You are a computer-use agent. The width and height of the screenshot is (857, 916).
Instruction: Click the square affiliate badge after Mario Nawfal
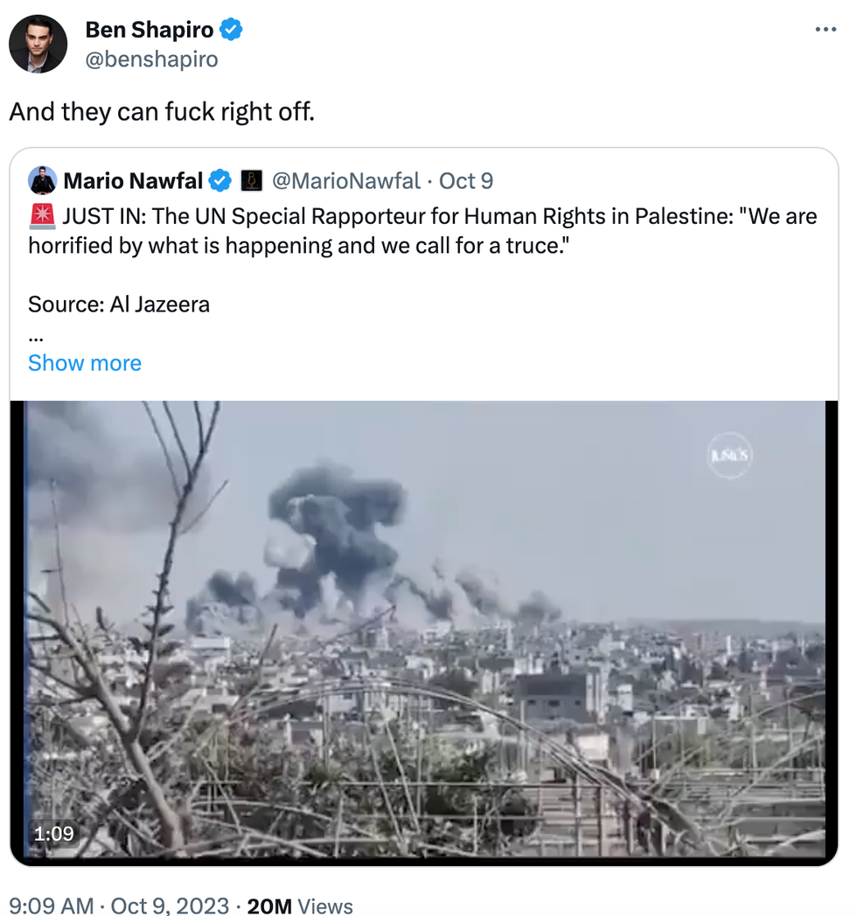pos(251,181)
